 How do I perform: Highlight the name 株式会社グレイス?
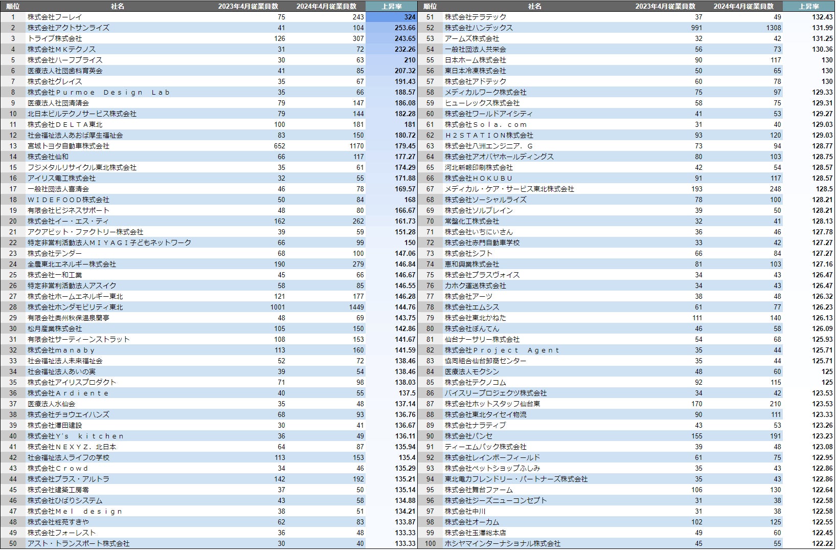[x=55, y=81]
